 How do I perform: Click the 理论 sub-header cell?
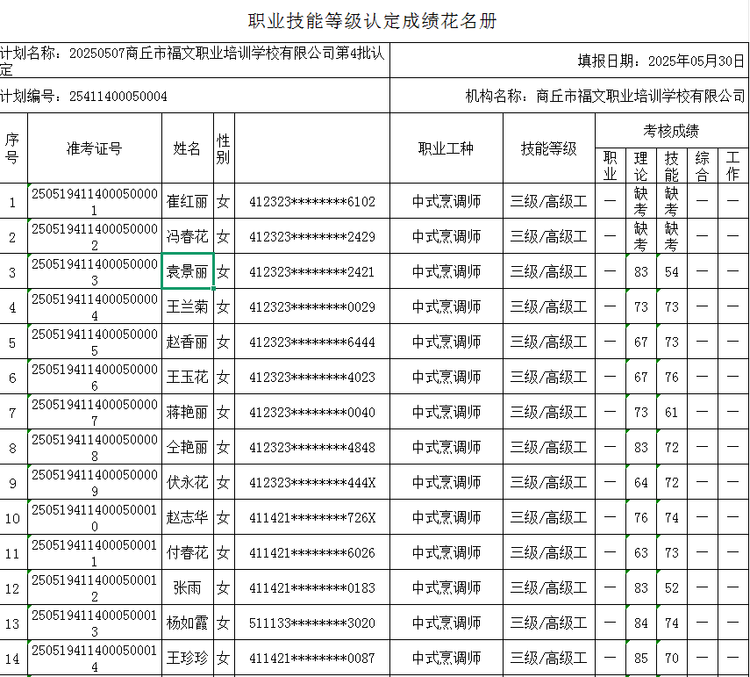(x=641, y=166)
